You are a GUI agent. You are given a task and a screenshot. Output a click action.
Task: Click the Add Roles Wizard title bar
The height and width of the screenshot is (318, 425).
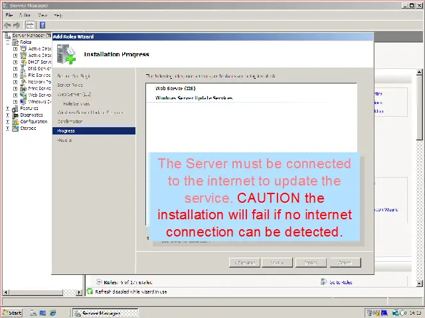212,36
